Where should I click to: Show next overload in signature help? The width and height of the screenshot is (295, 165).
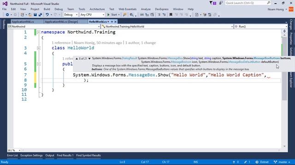pos(89,59)
